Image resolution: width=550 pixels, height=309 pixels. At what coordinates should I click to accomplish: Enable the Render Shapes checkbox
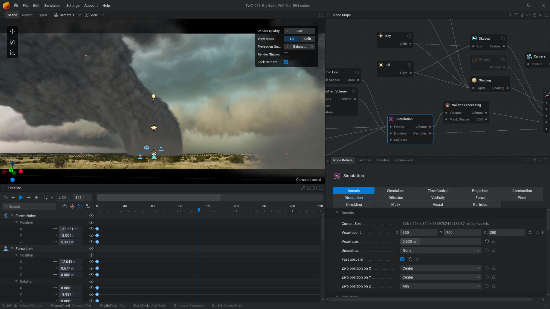286,54
